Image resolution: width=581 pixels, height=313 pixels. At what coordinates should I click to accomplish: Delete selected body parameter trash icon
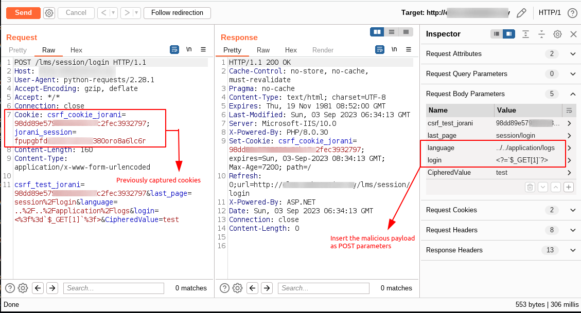click(x=530, y=187)
